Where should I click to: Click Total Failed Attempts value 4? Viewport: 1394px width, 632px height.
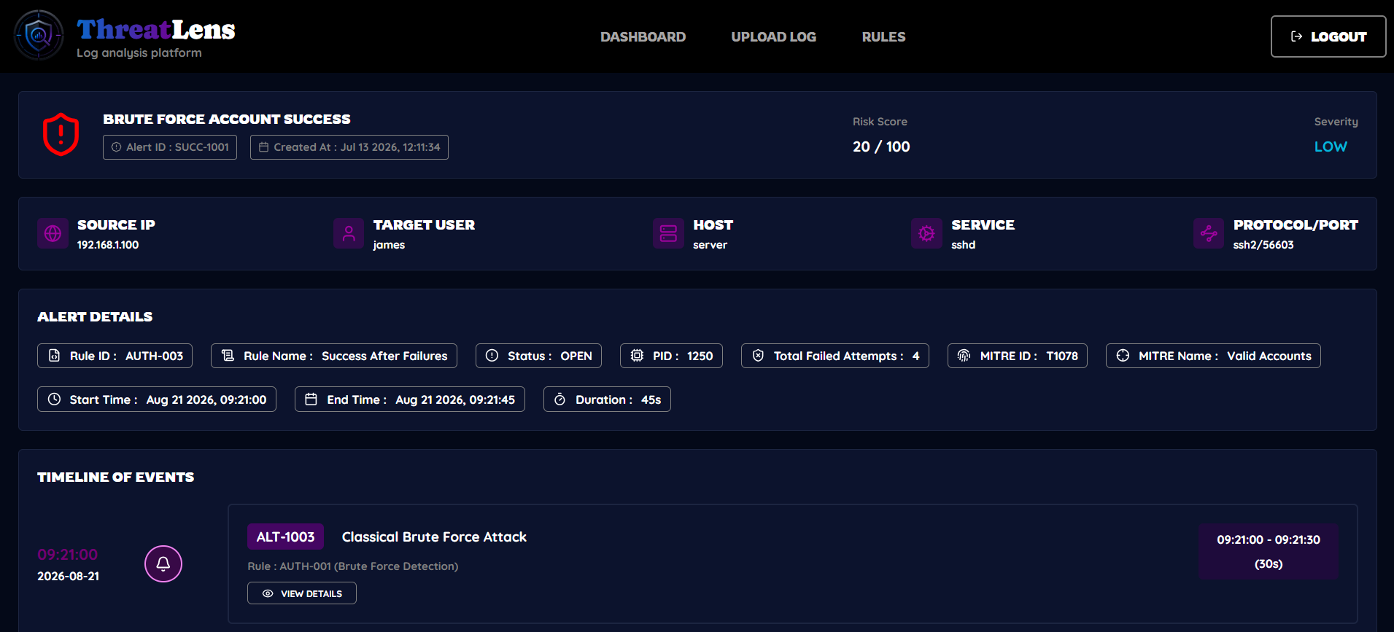[915, 356]
